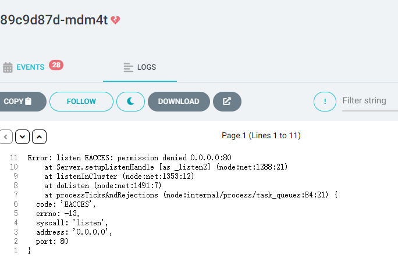Enable FOLLOW mode for logs

pyautogui.click(x=81, y=102)
